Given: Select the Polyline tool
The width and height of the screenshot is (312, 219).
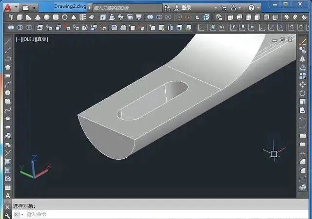Looking at the screenshot, I should point(8,58).
